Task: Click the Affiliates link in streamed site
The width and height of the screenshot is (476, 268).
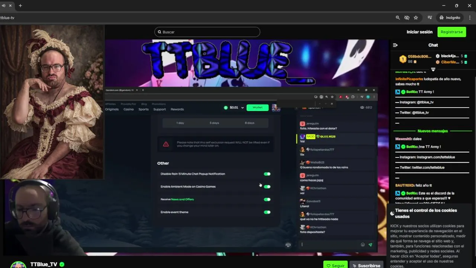Action: pyautogui.click(x=110, y=104)
